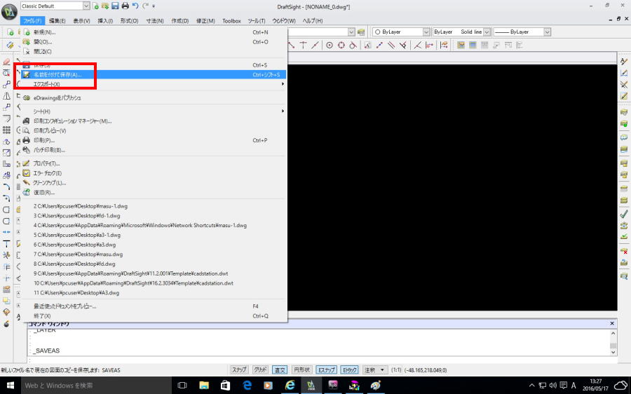This screenshot has width=631, height=394.
Task: Click the parallel snap double-line icon
Action: point(391,45)
